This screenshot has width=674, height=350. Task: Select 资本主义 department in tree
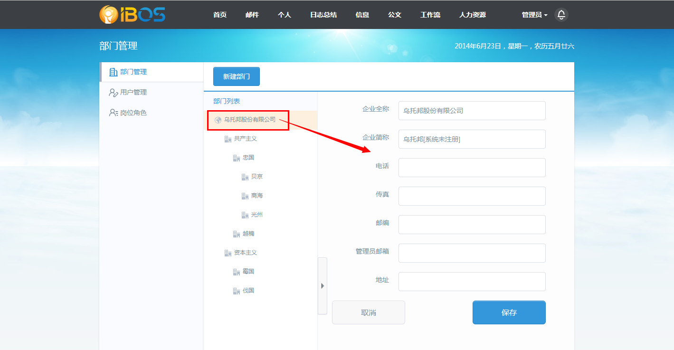(x=246, y=253)
